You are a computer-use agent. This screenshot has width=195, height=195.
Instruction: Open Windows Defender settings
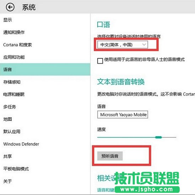[21, 144]
